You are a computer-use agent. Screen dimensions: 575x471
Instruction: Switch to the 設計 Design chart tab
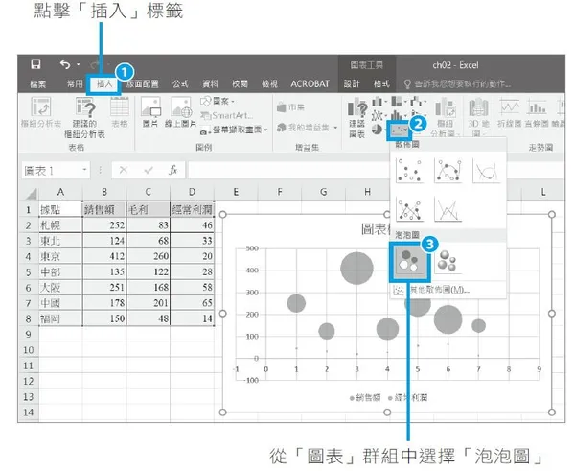352,84
